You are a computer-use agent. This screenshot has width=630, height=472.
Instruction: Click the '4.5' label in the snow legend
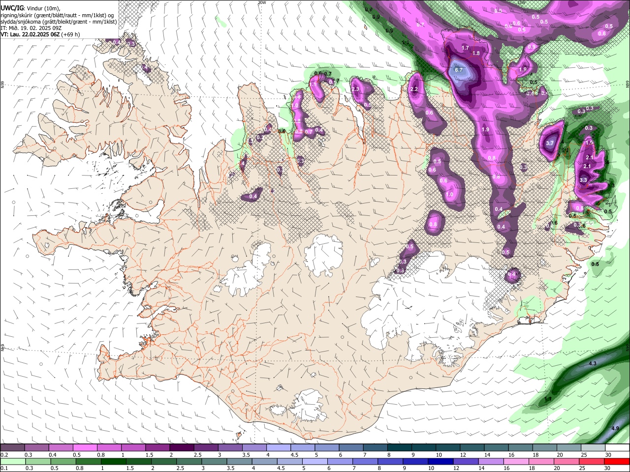294,455
